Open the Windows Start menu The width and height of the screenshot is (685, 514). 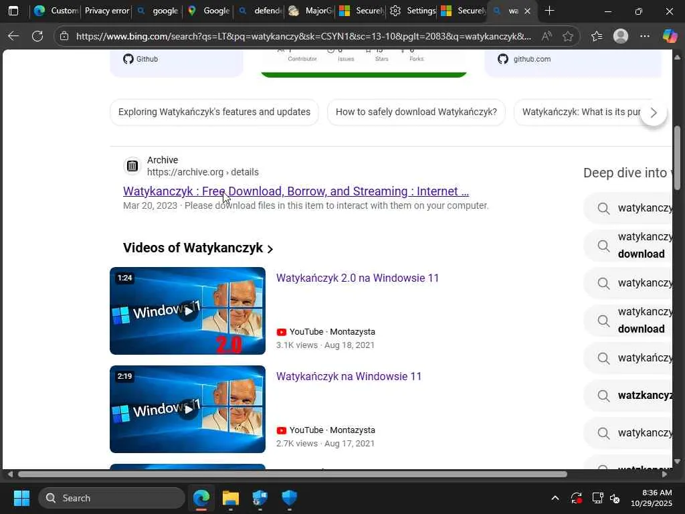21,498
